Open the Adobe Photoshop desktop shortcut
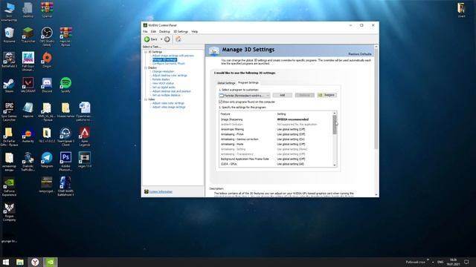476x267 pixels. pyautogui.click(x=65, y=162)
